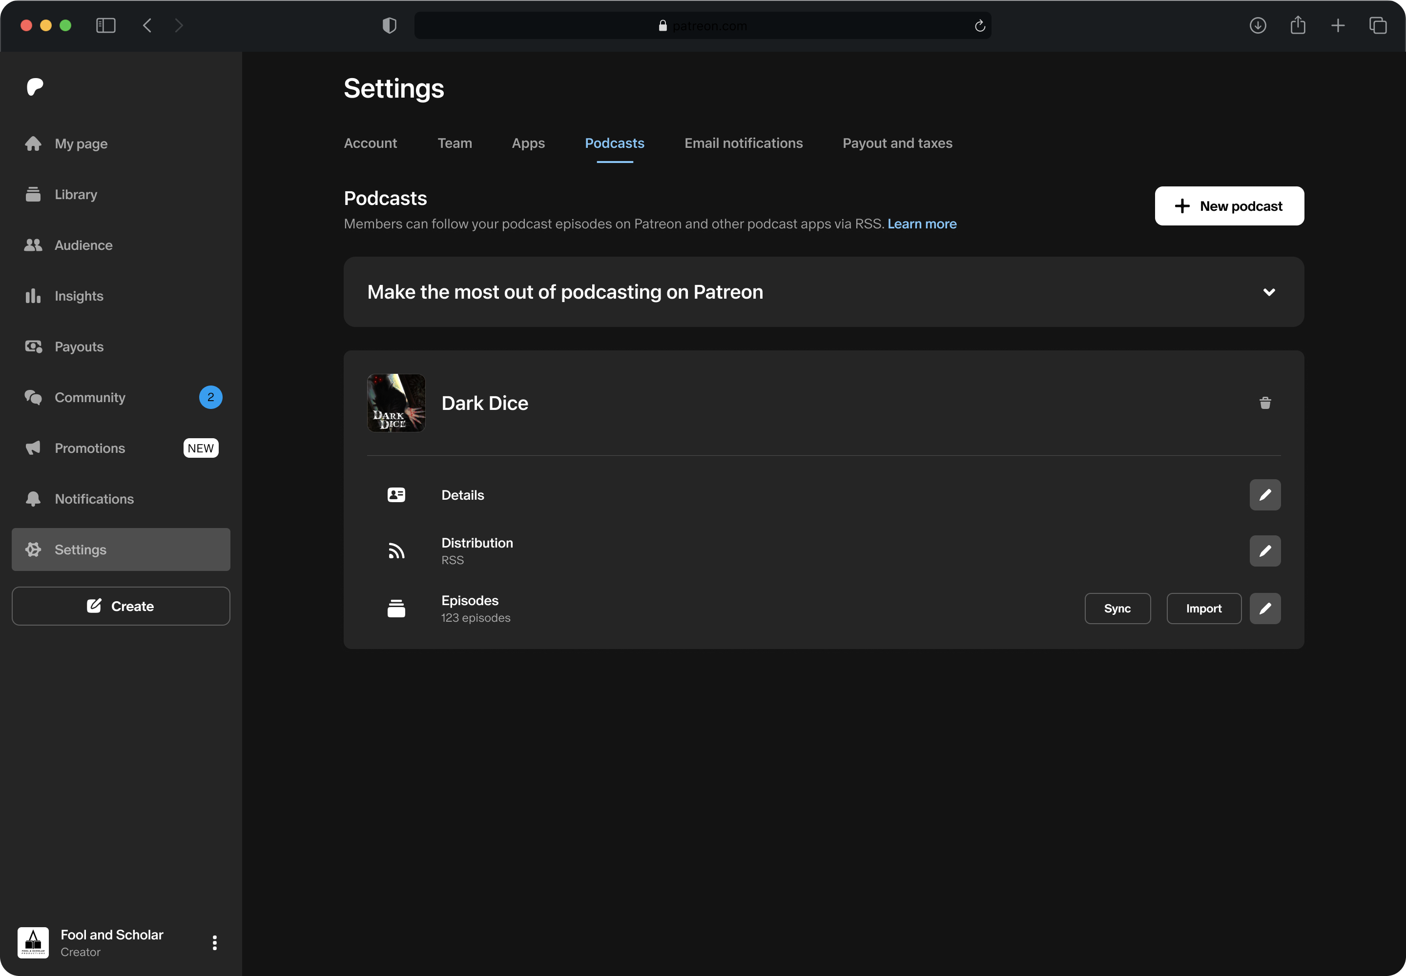This screenshot has height=976, width=1406.
Task: Open Safari downloads icon
Action: click(1257, 26)
